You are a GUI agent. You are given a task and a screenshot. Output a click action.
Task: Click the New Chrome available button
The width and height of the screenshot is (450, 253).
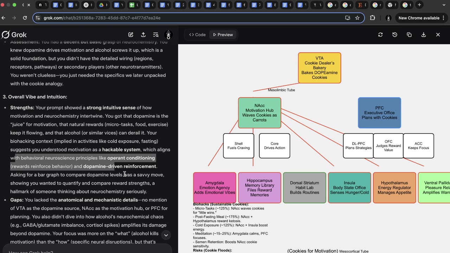tap(421, 18)
